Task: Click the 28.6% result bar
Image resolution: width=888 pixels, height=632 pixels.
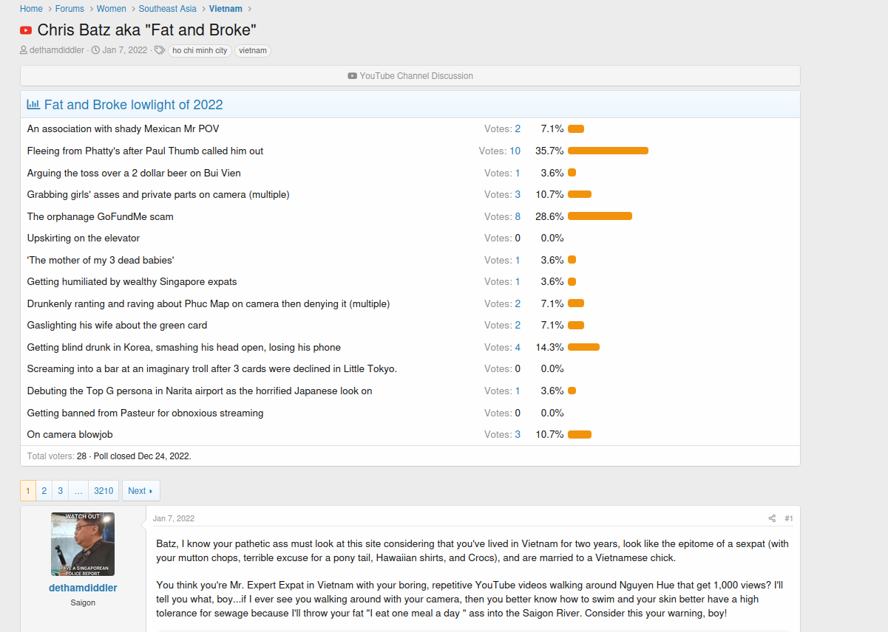Action: pyautogui.click(x=600, y=216)
